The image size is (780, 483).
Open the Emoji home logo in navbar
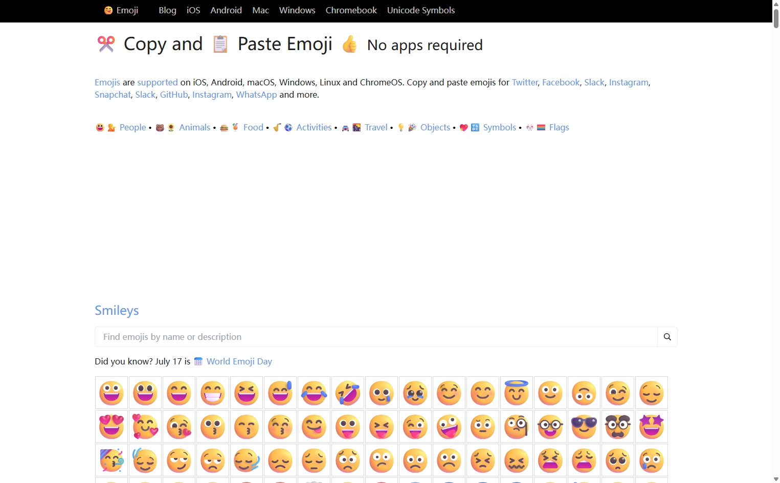(x=121, y=10)
